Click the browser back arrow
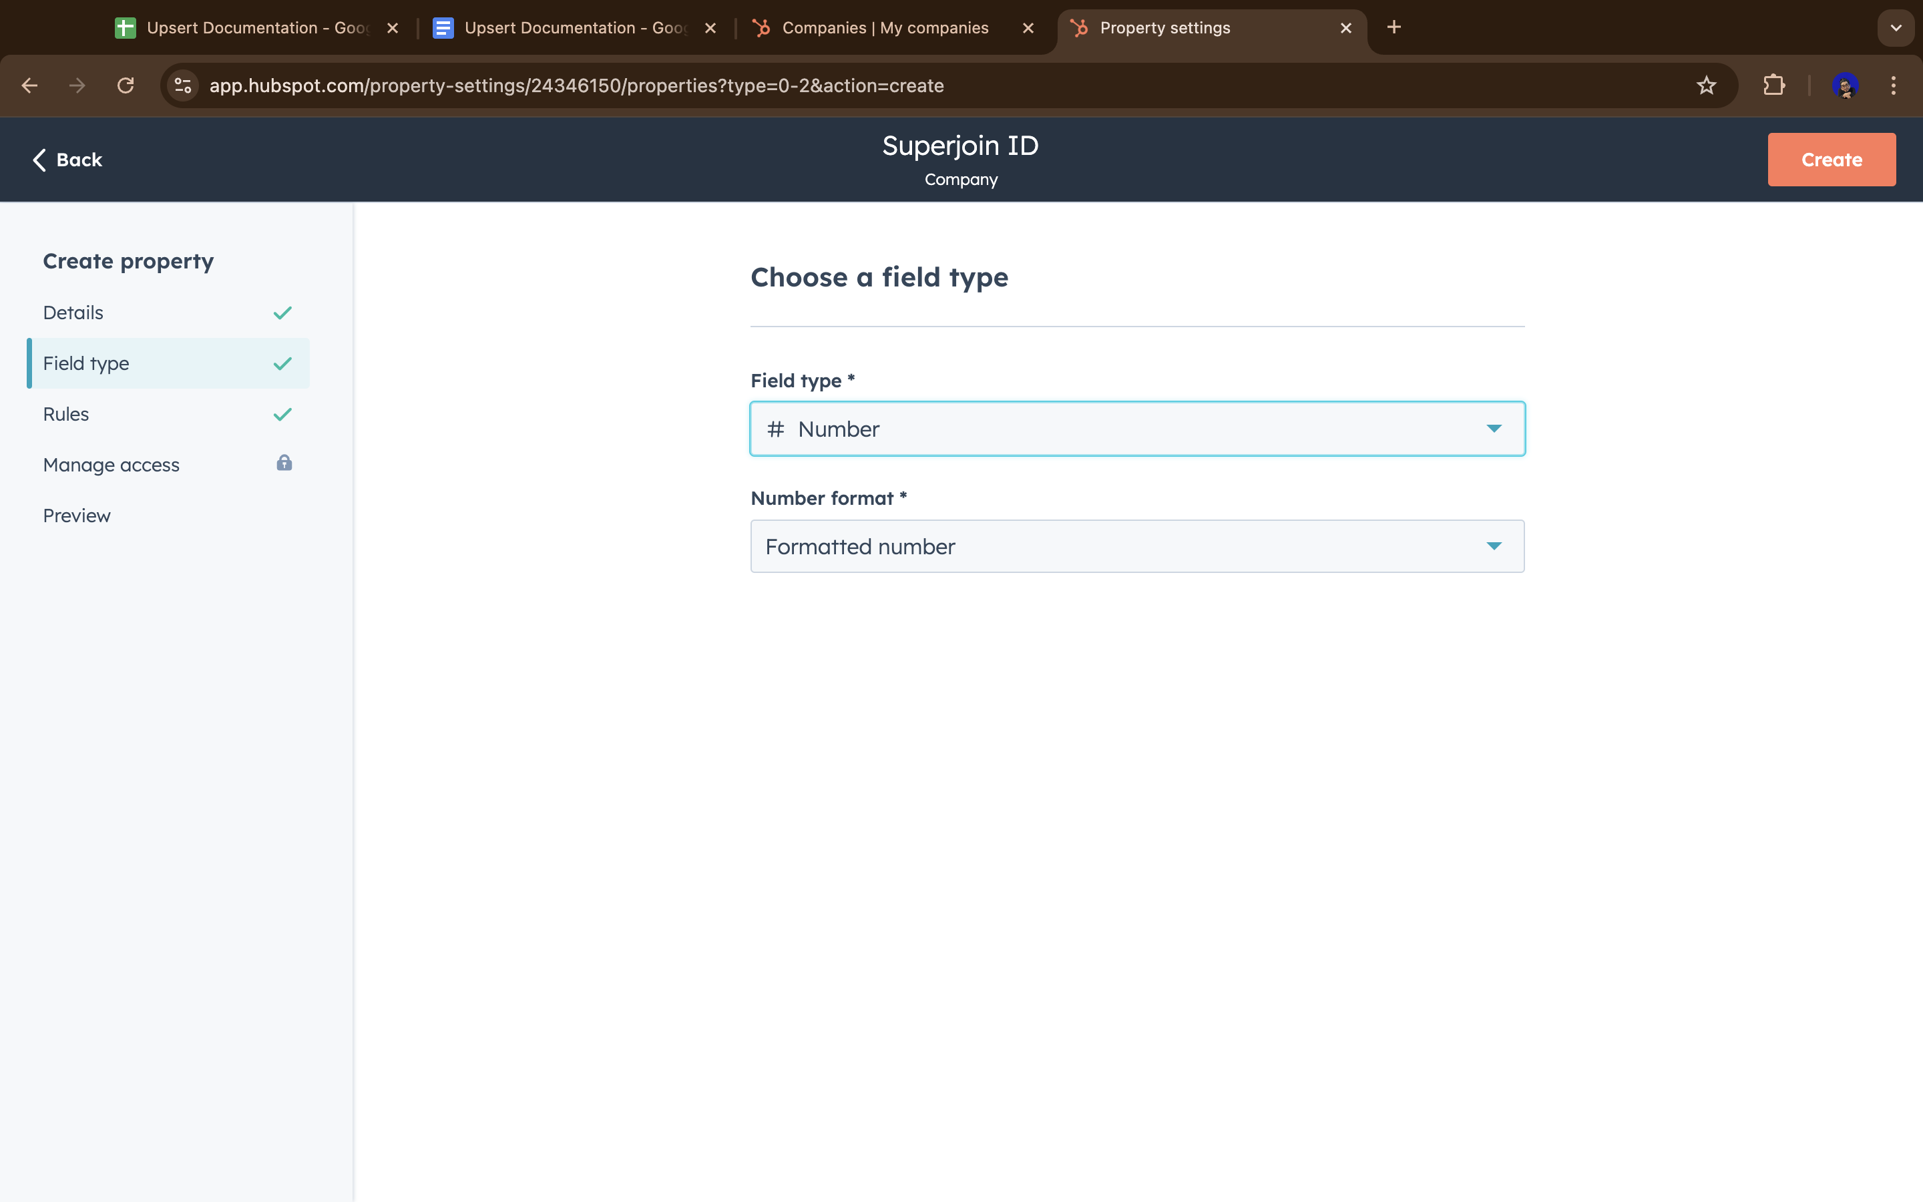The image size is (1923, 1202). pyautogui.click(x=30, y=85)
